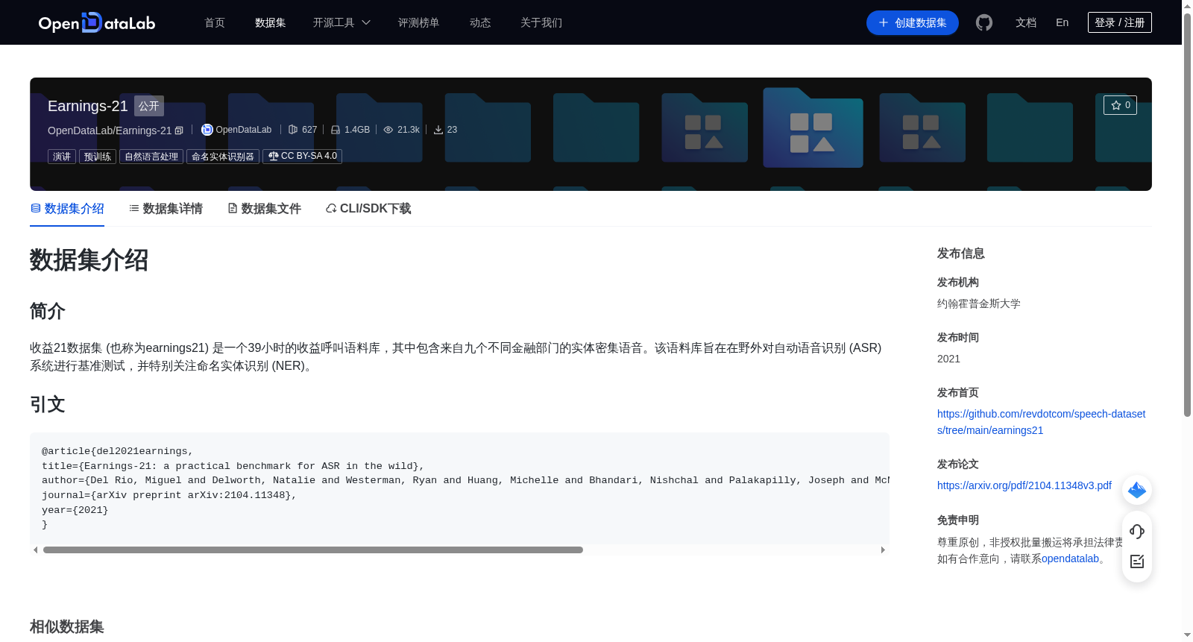Switch to 数据集文件 tab

click(264, 209)
